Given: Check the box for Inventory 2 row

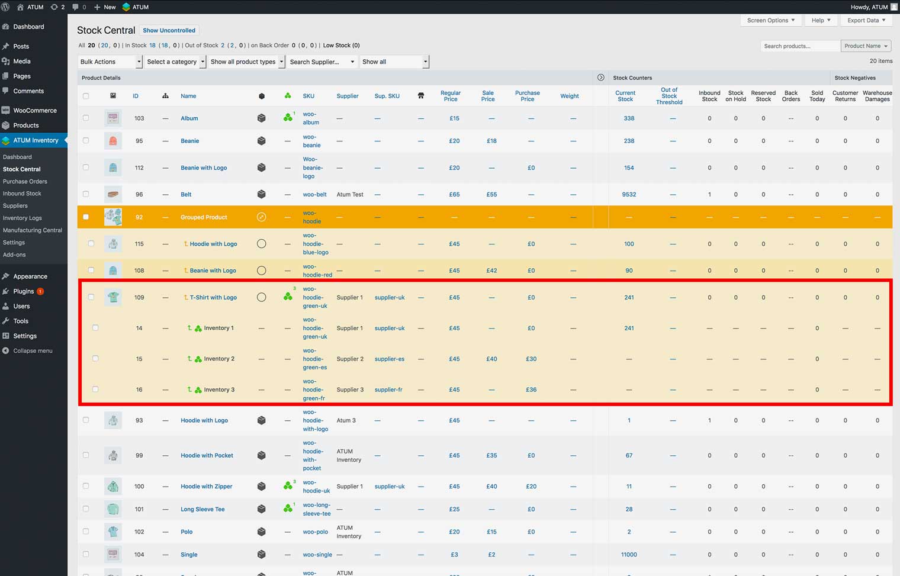Looking at the screenshot, I should 95,359.
